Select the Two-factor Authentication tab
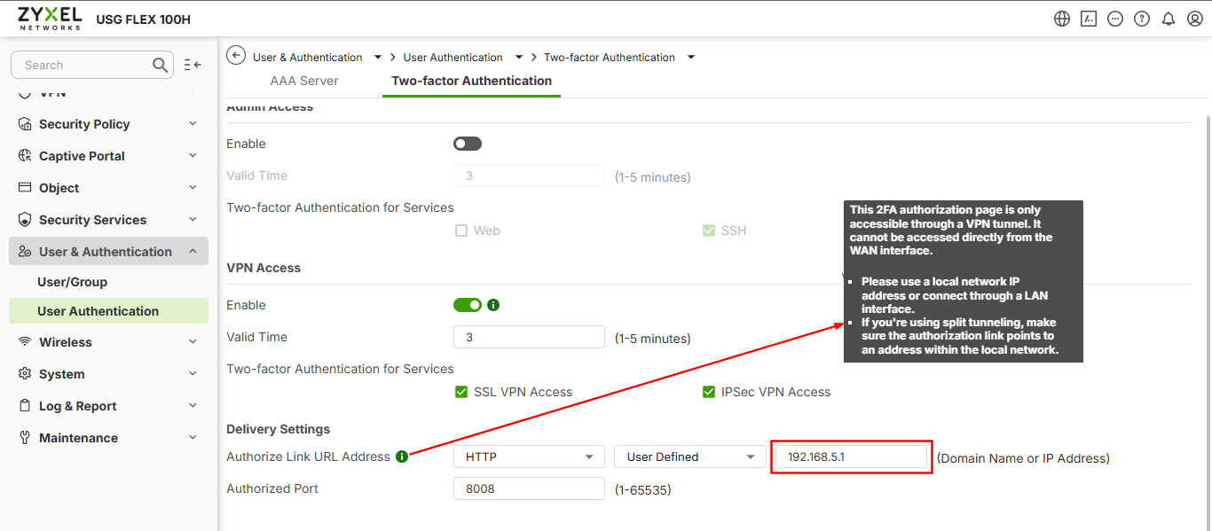1212x531 pixels. coord(471,81)
